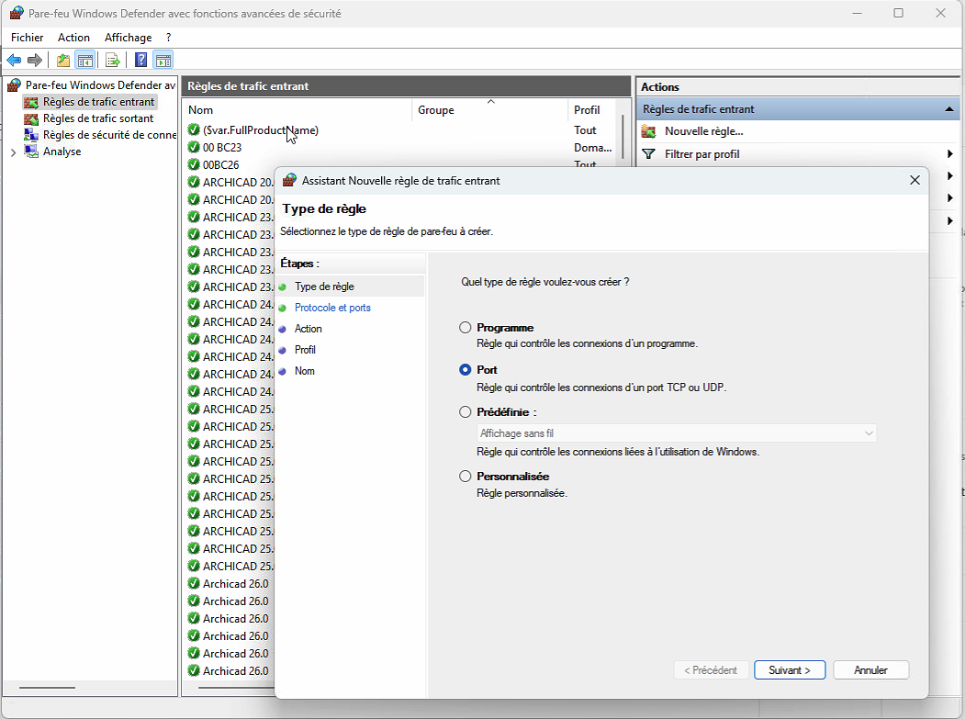Click the wizard icon in the Assistant title bar
The image size is (965, 719).
289,180
